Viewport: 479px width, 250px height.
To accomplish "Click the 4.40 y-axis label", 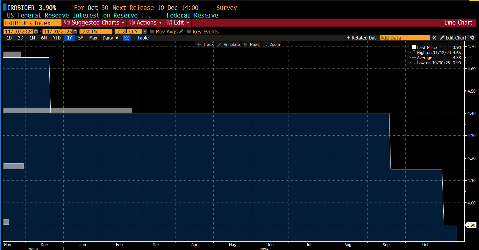I will [471, 113].
